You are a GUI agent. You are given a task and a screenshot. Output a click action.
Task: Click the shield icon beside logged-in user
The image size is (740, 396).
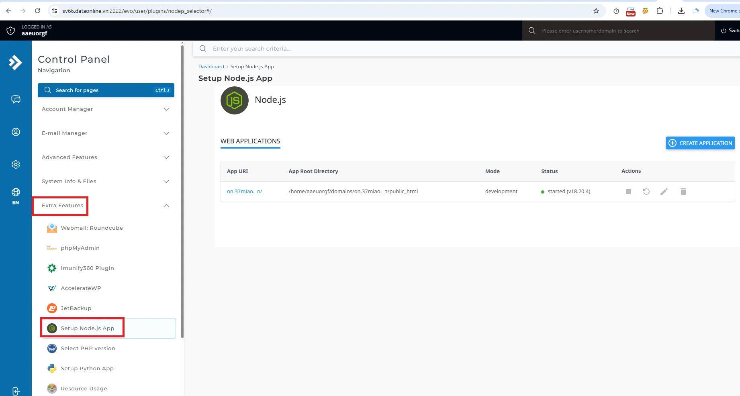tap(11, 31)
